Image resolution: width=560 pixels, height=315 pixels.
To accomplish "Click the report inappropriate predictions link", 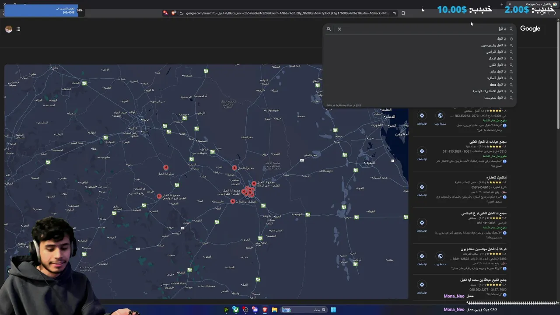I will 344,105.
